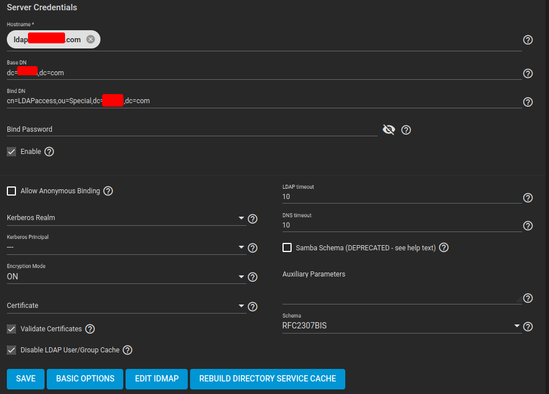Remove the ldap hostname chip
549x394 pixels.
(91, 39)
